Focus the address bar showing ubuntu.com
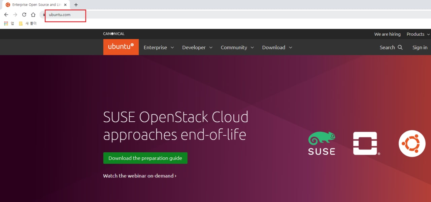 (236, 14)
